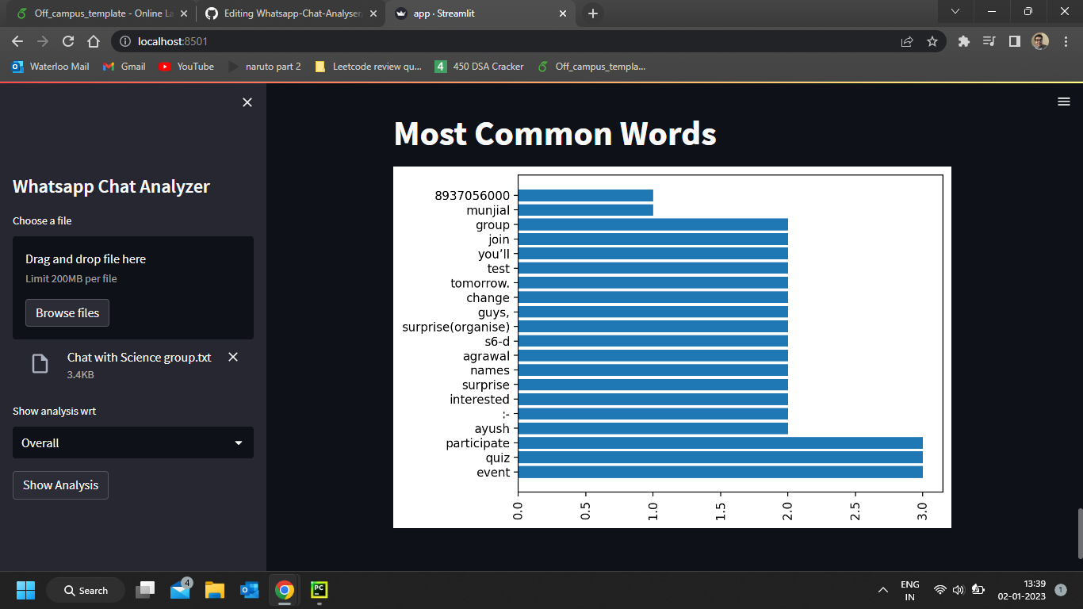The height and width of the screenshot is (609, 1083).
Task: Open the share icon in the address bar
Action: 906,41
